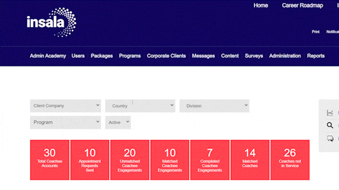Open the Users menu
This screenshot has height=190, width=339.
pos(78,56)
